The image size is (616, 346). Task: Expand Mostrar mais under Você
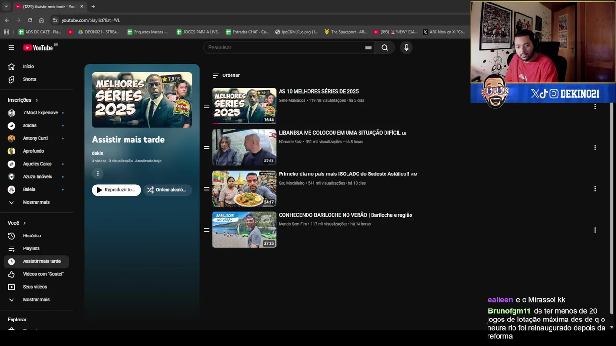click(x=37, y=299)
